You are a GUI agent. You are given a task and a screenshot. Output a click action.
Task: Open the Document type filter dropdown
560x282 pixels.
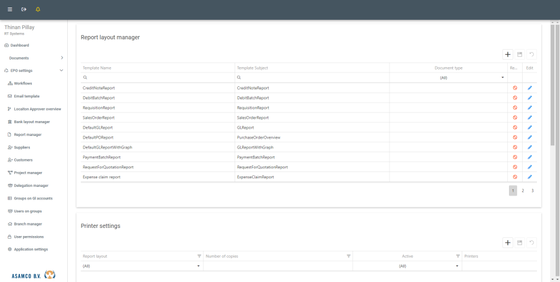tap(502, 78)
